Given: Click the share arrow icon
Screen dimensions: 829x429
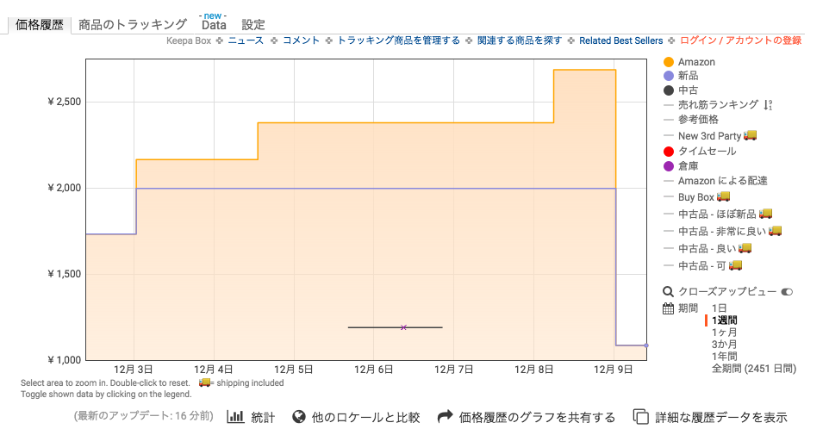Looking at the screenshot, I should (446, 417).
